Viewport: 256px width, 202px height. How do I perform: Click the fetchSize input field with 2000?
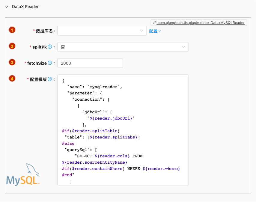click(x=90, y=63)
